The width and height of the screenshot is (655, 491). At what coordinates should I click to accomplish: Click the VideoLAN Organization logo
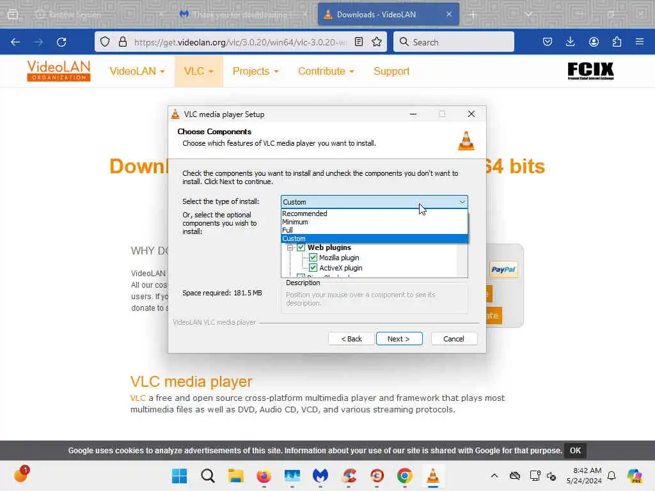(58, 71)
